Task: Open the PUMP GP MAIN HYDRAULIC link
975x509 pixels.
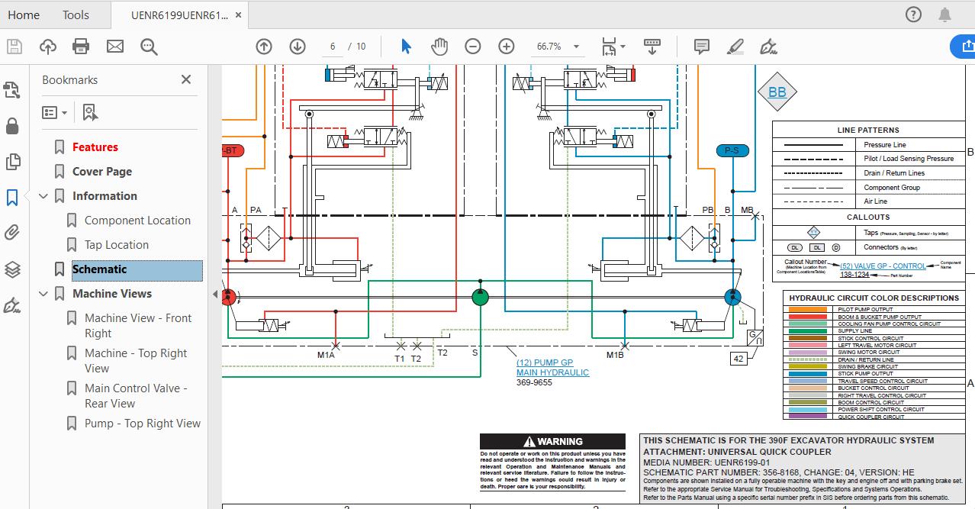Action: click(552, 368)
